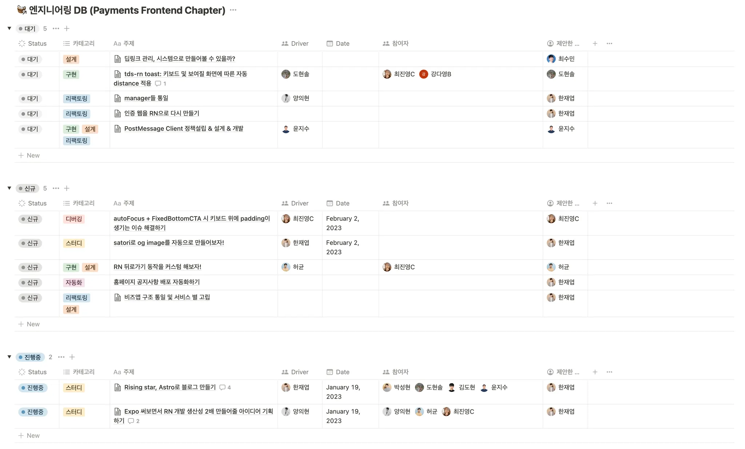Open the 신규 group options ellipsis
745x449 pixels.
[x=56, y=188]
